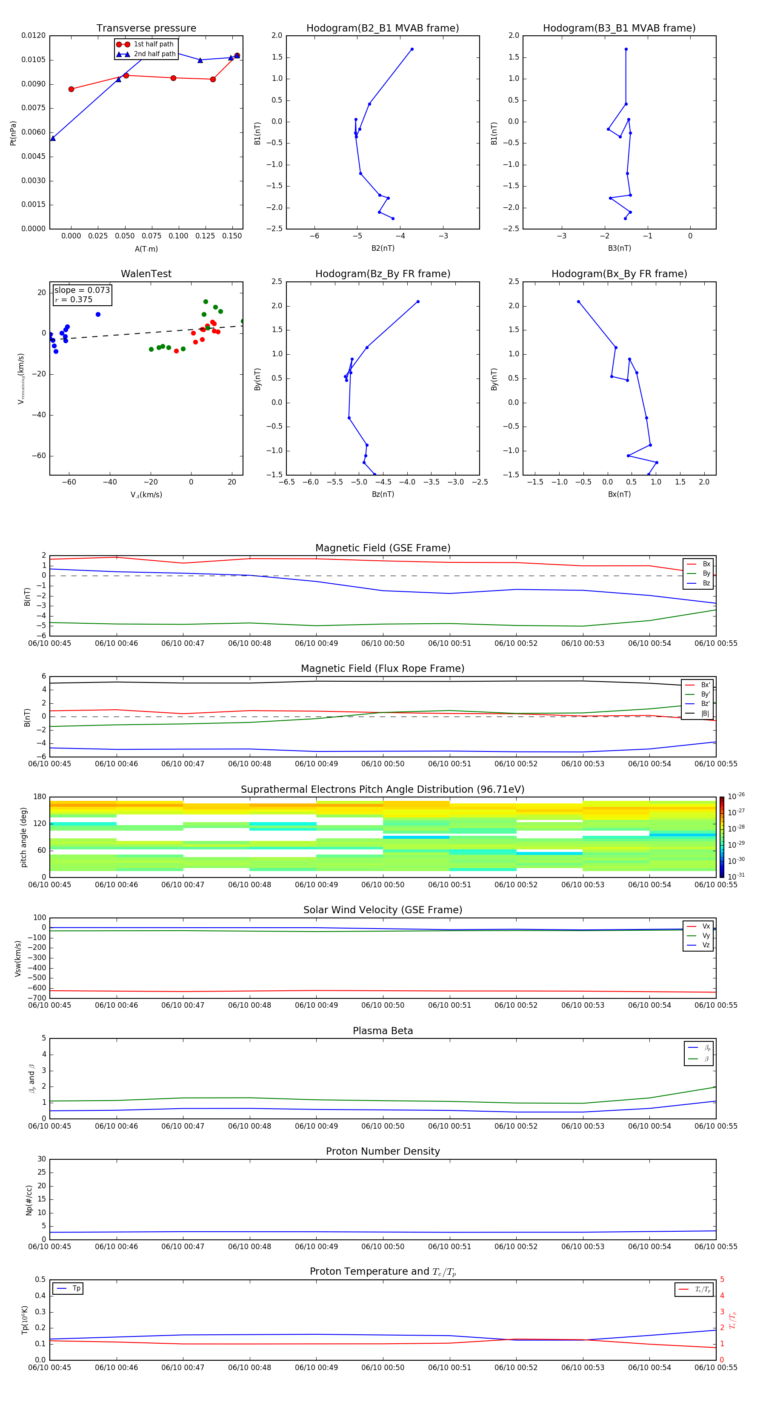Click the 'Vremaining(km/s)' y-axis label
This screenshot has width=766, height=1405.
[21, 378]
